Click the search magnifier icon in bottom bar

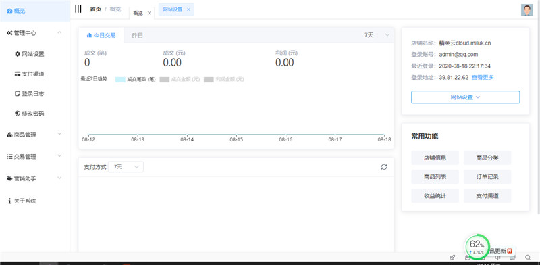coord(528,257)
